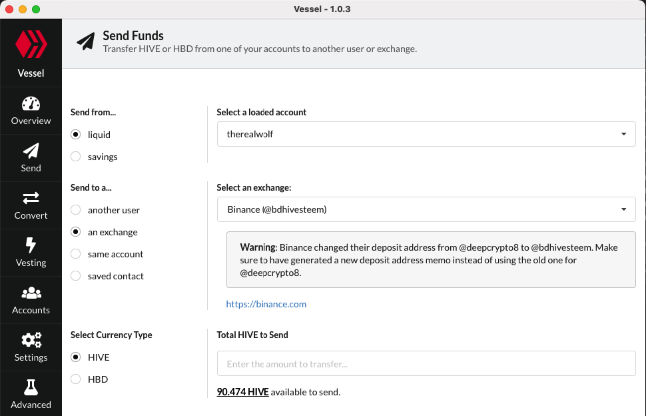Click the 'Select a loaded account' label

tap(262, 112)
